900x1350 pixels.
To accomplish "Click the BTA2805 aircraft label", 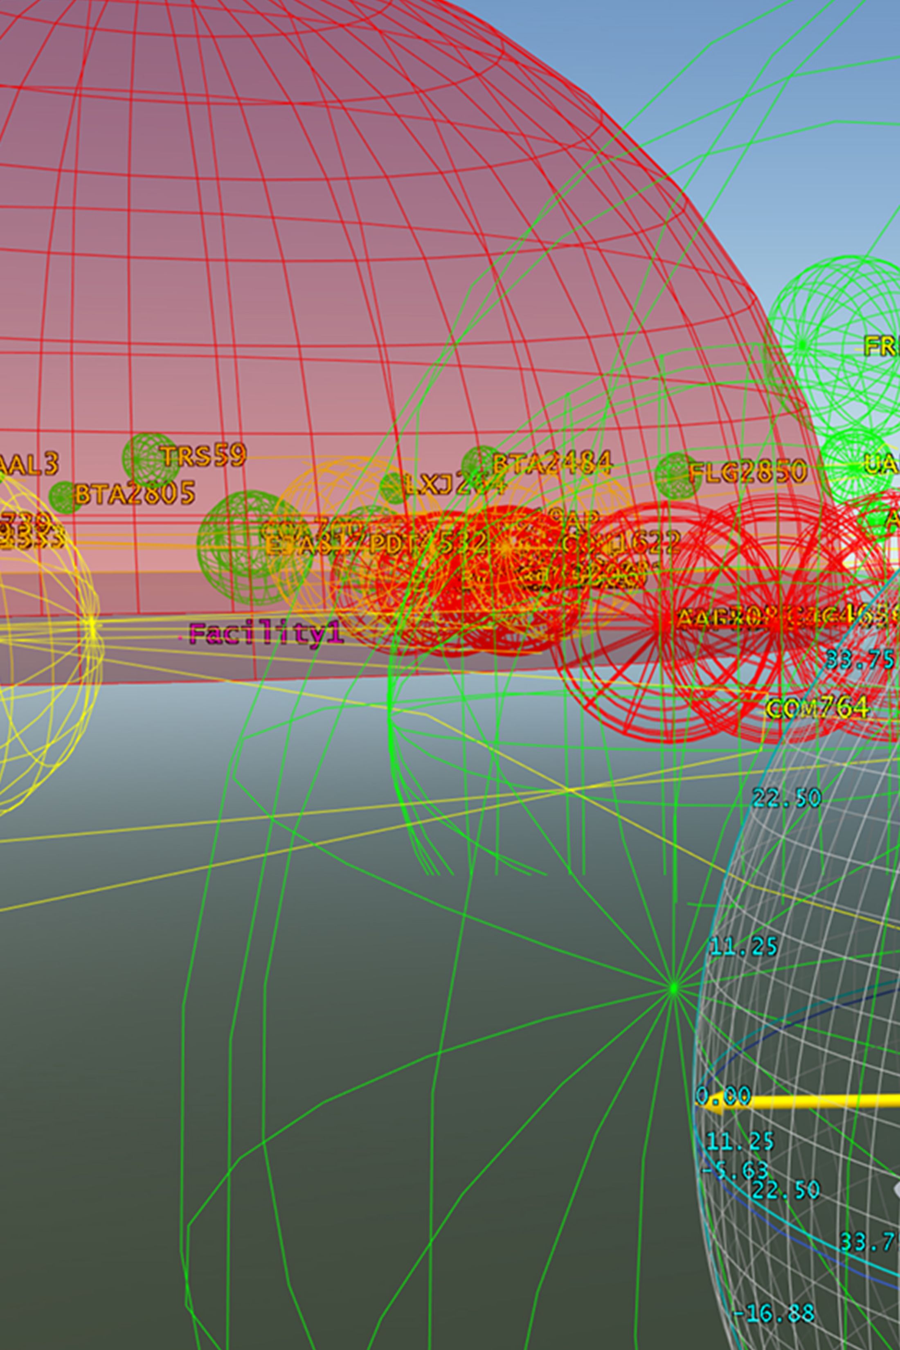I will pyautogui.click(x=135, y=494).
